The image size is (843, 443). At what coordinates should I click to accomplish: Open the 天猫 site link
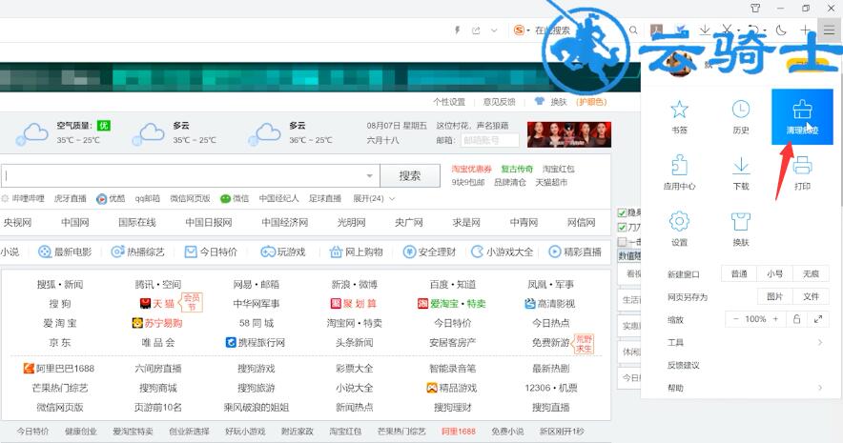coord(157,304)
